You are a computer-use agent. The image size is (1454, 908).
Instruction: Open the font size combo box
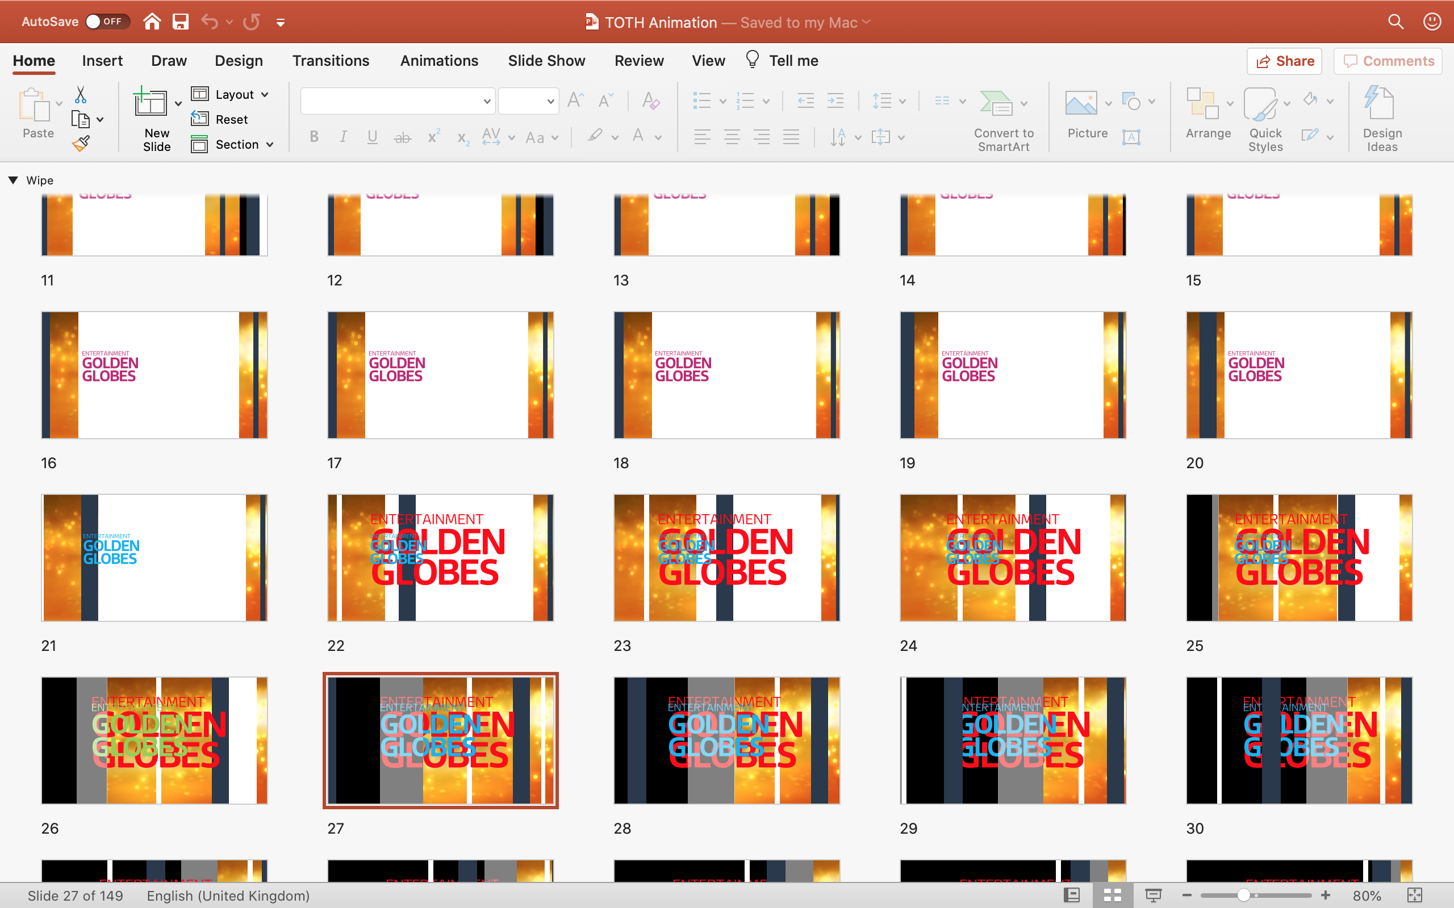528,101
